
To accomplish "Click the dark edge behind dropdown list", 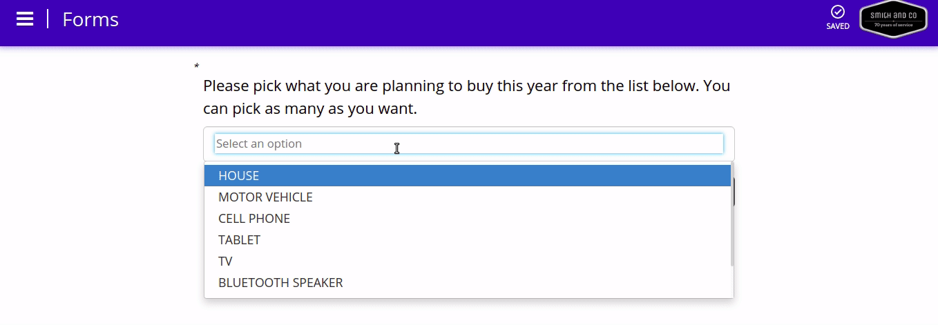I will (734, 192).
